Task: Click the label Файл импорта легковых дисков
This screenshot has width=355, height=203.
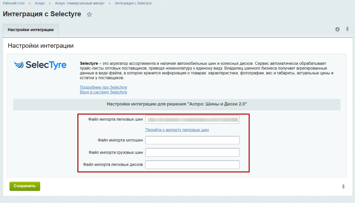Action: coord(113,165)
